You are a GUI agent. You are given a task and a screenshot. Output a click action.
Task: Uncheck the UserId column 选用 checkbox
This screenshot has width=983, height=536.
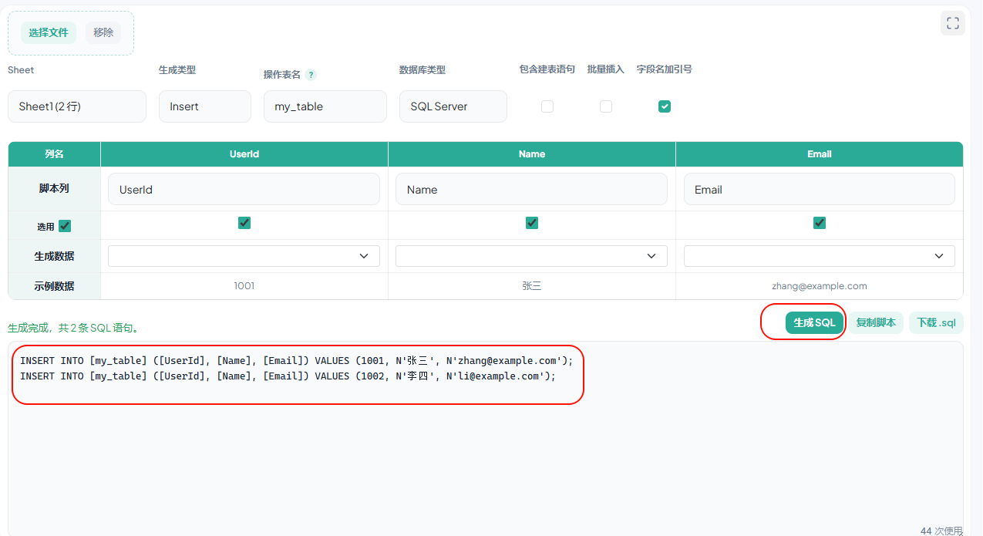(244, 223)
